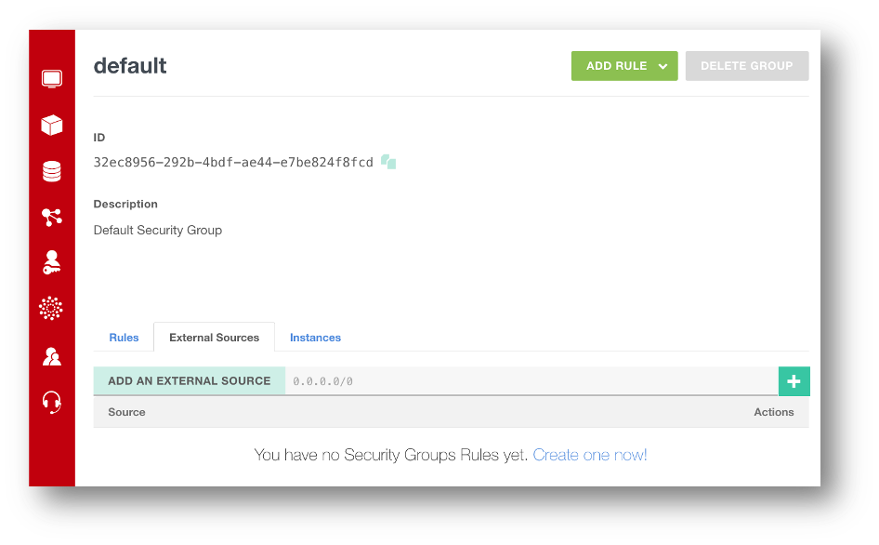Click the network sharing icon in sidebar
This screenshot has width=879, height=545.
52,217
